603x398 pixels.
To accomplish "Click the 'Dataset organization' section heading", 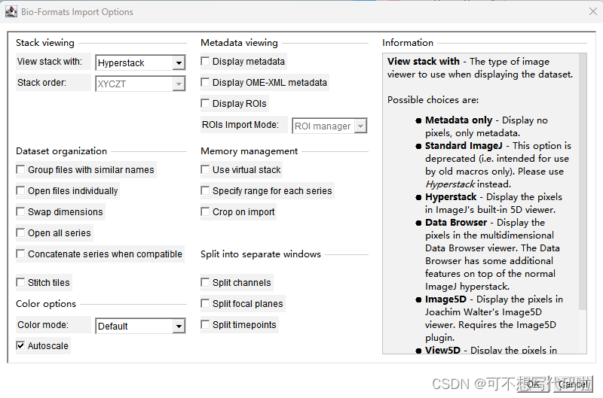I will tap(62, 150).
